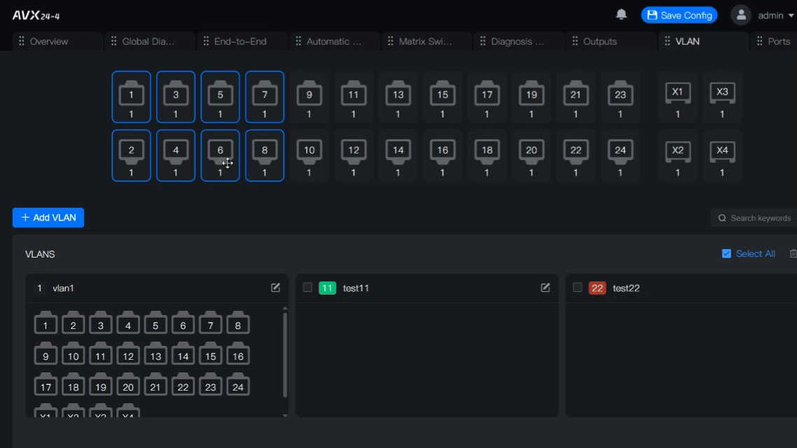Click the trash icon beside Select All
797x448 pixels.
pos(793,253)
